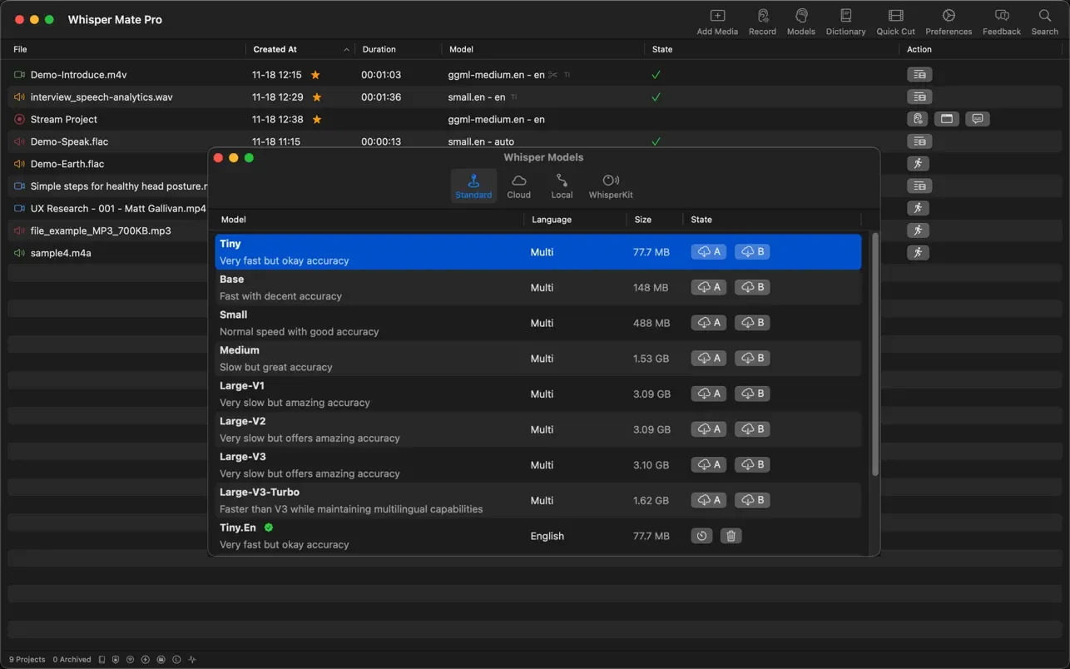Screen dimensions: 1070x669
Task: Toggle the lightning bolt status bar icon
Action: pyautogui.click(x=146, y=660)
